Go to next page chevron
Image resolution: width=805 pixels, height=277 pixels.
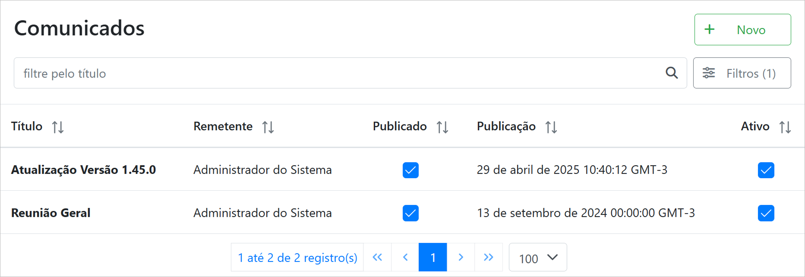coord(461,258)
